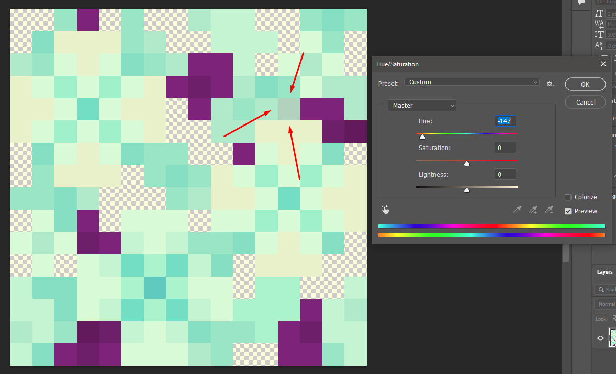Enable the Colorize checkbox

(x=568, y=197)
